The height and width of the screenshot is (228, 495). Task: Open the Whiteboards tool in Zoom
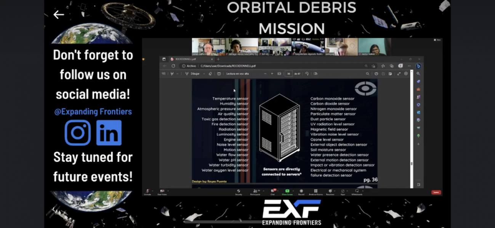coord(357,191)
